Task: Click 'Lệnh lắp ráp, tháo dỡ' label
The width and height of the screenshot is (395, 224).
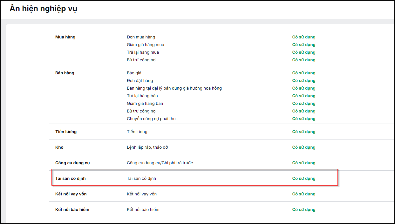Action: click(147, 147)
